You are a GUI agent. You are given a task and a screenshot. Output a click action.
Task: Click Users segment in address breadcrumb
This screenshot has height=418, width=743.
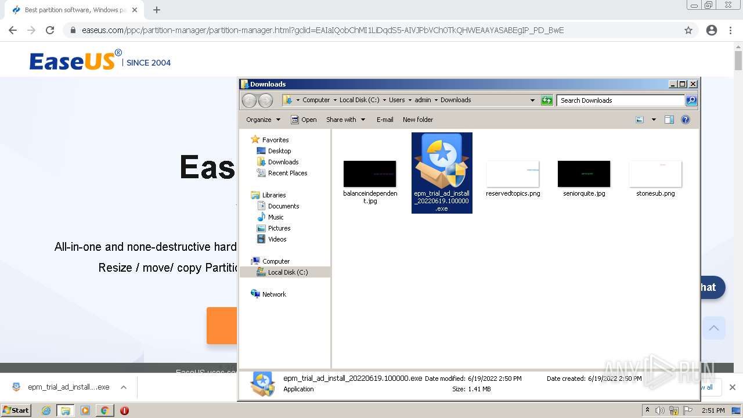click(397, 100)
